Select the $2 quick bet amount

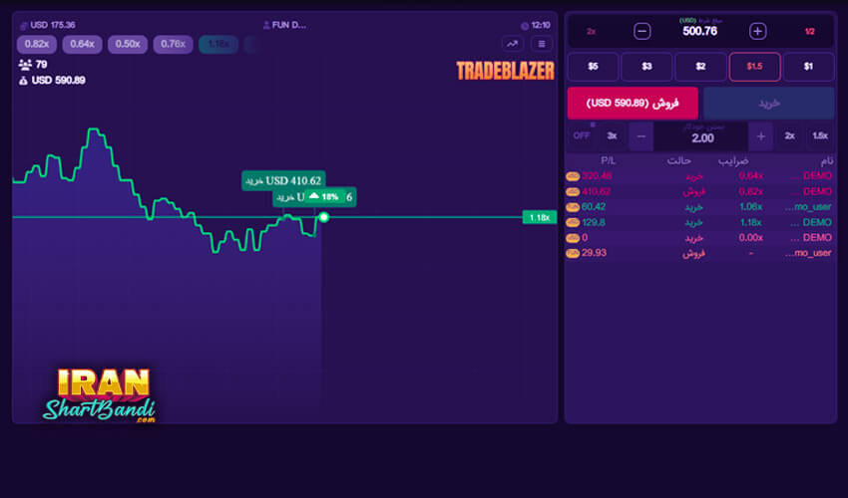tap(701, 67)
